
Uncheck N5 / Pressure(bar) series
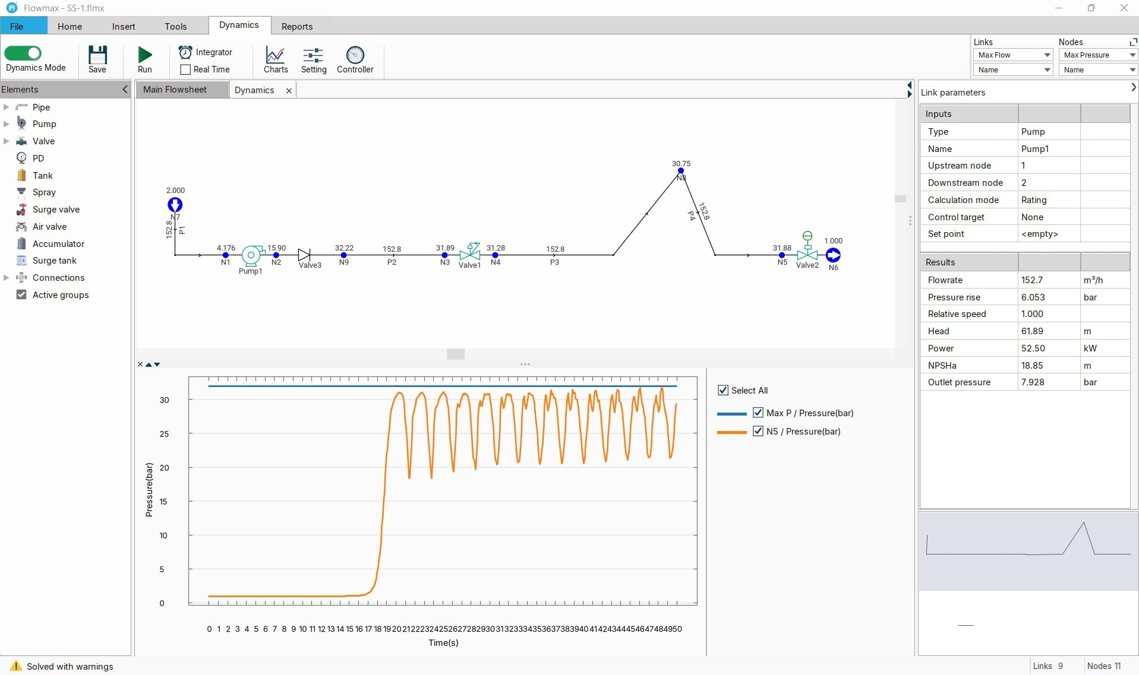click(758, 431)
